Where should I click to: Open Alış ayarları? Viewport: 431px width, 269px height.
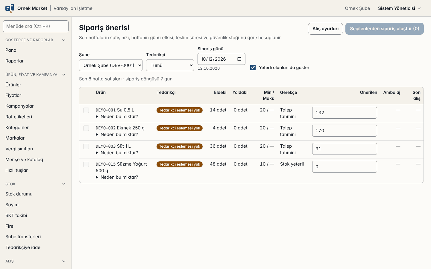[325, 29]
